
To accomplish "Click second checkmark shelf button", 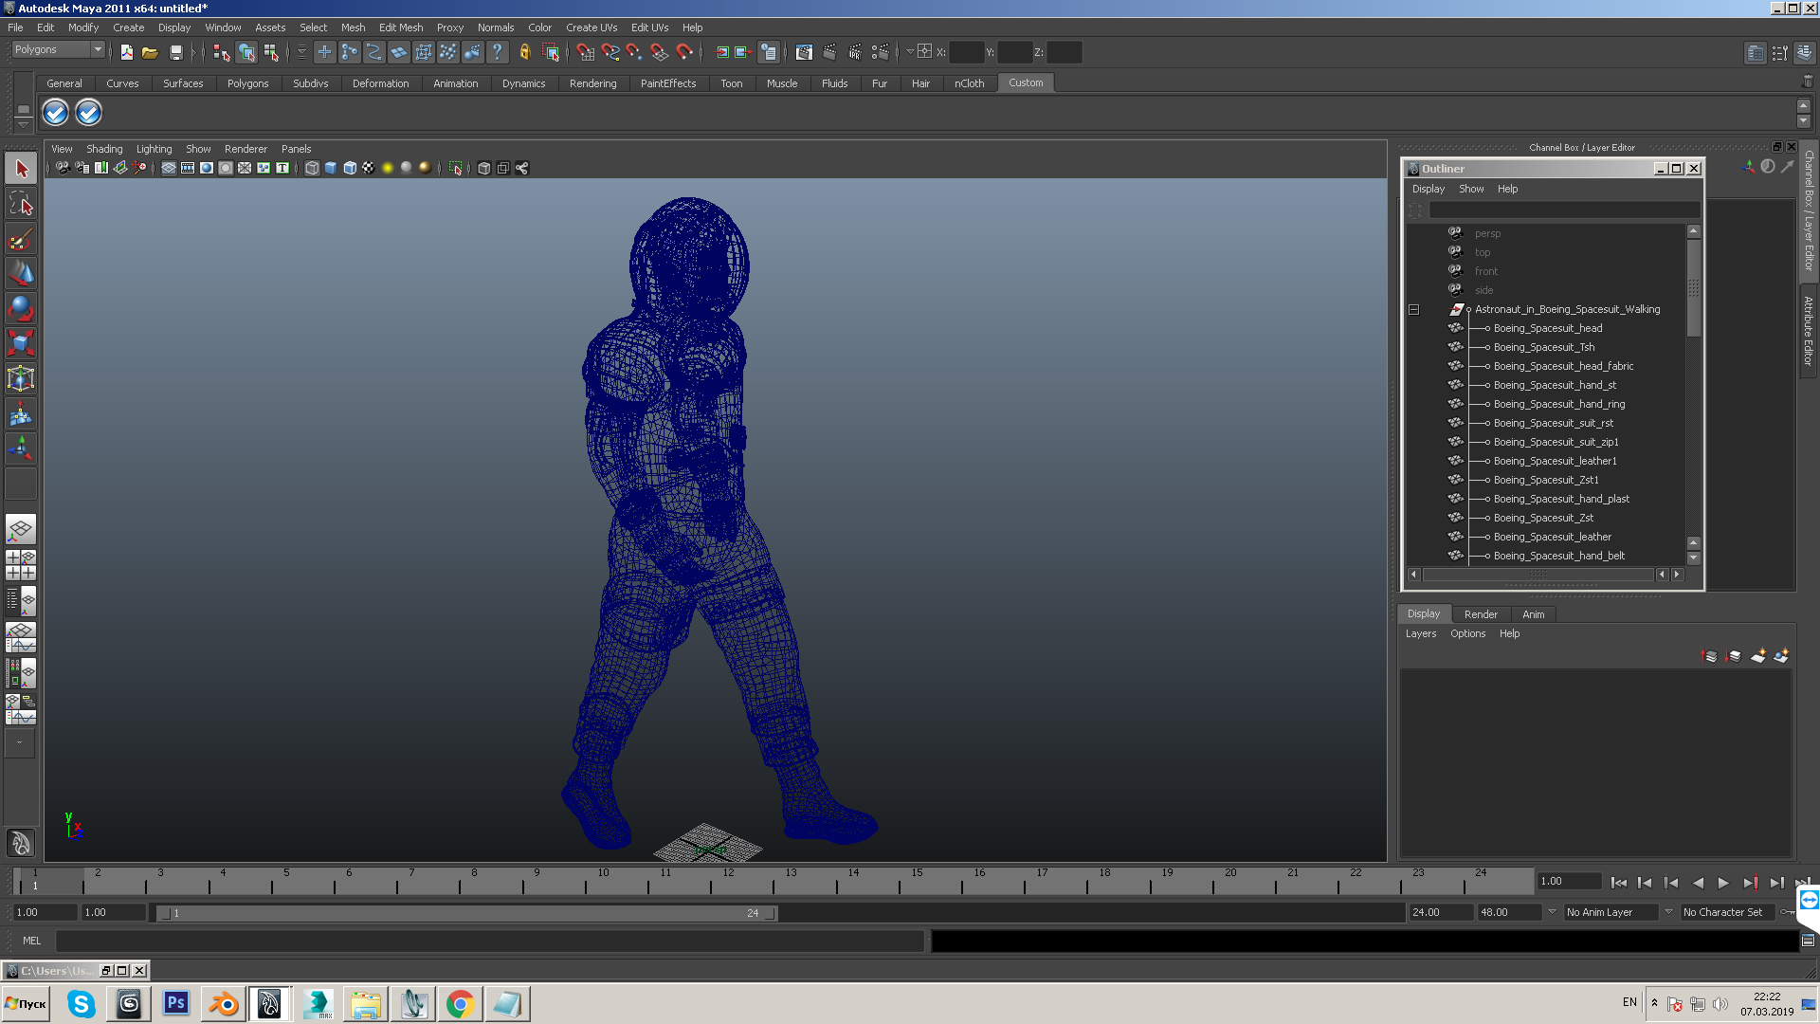I will point(88,113).
